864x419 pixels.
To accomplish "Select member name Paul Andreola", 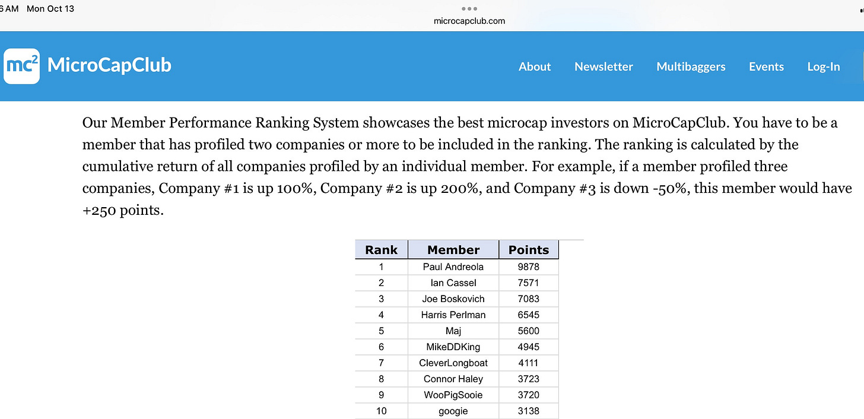I will 453,266.
